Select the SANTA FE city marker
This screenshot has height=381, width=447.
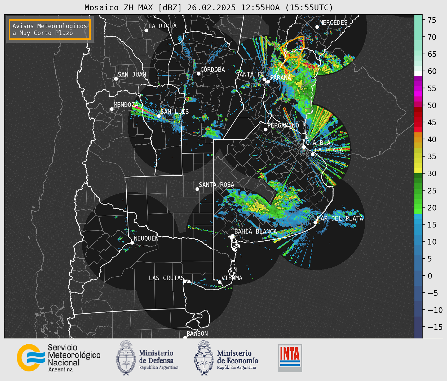(x=264, y=79)
